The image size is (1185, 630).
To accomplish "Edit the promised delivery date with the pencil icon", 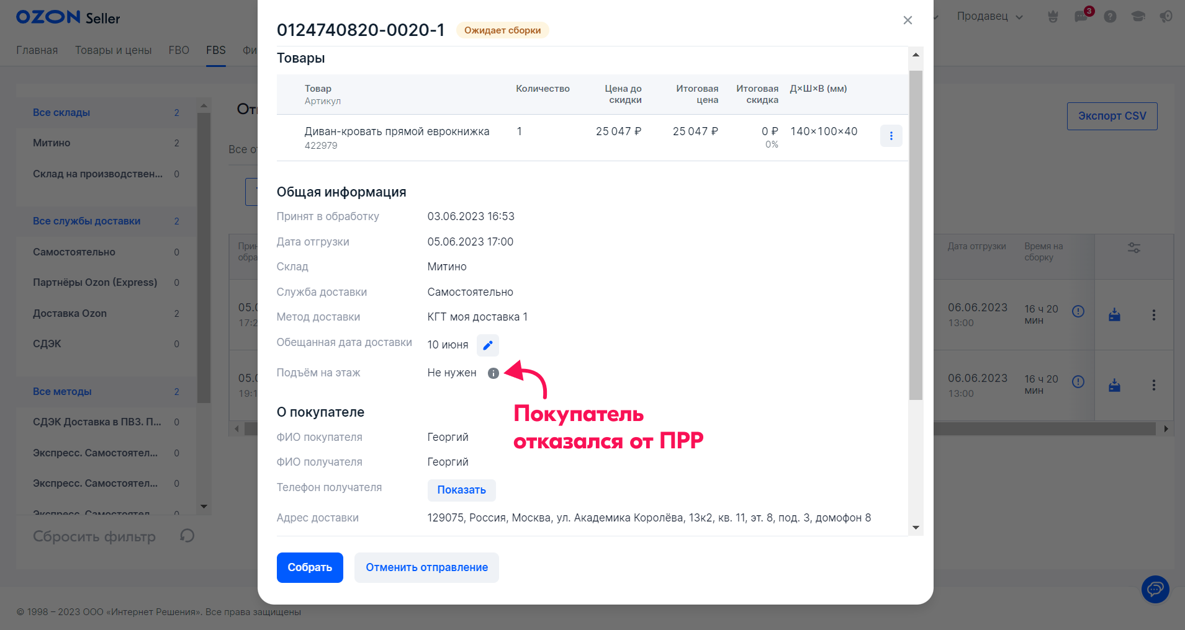I will point(488,345).
